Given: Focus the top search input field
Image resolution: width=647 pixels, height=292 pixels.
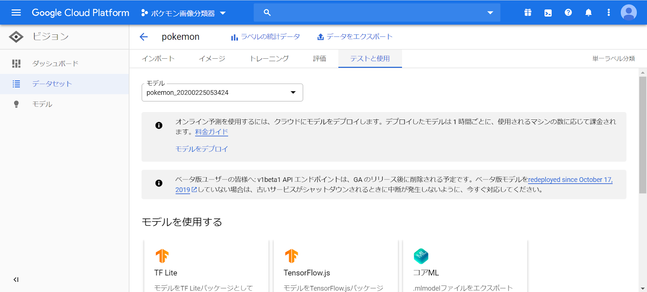Looking at the screenshot, I should pyautogui.click(x=377, y=13).
